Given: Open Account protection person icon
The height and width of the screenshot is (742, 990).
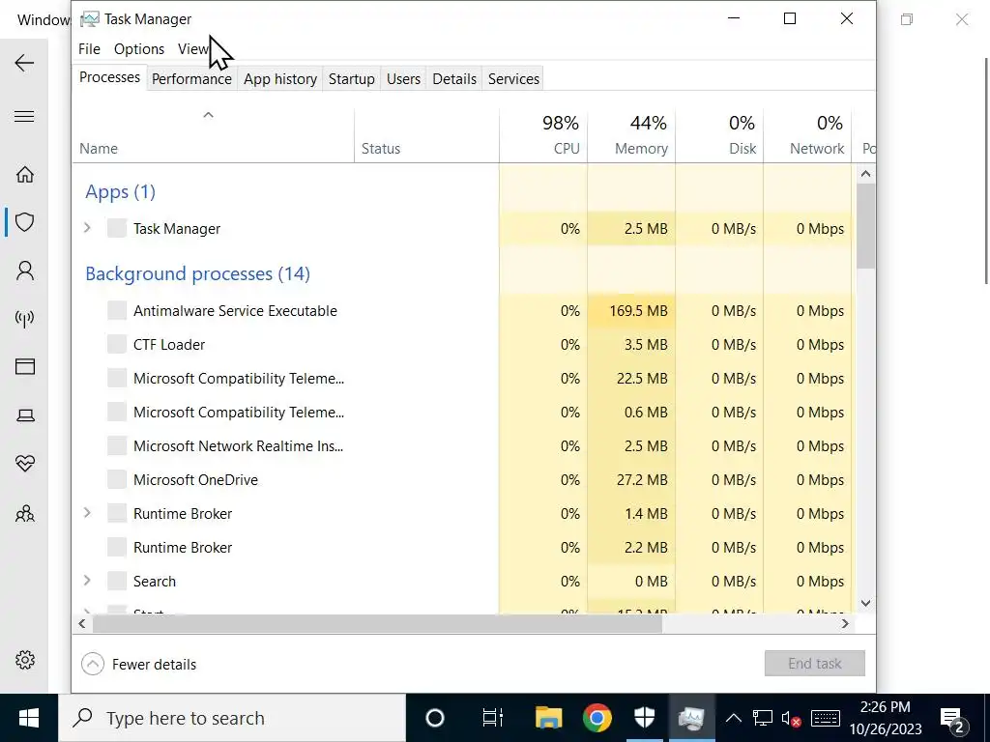Looking at the screenshot, I should pos(24,271).
